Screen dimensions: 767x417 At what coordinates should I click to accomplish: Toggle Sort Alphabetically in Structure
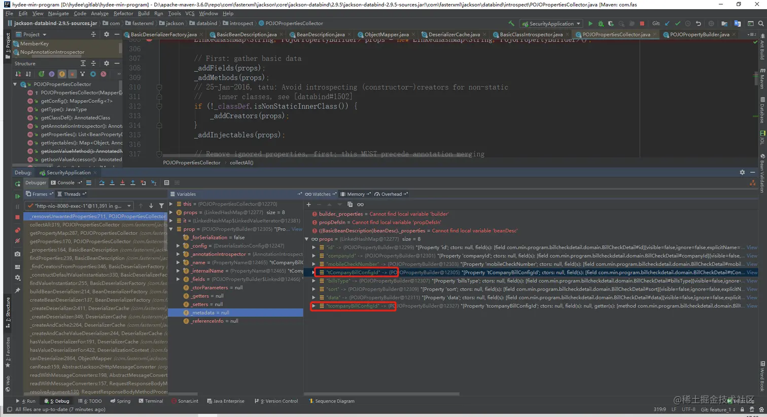pos(28,74)
